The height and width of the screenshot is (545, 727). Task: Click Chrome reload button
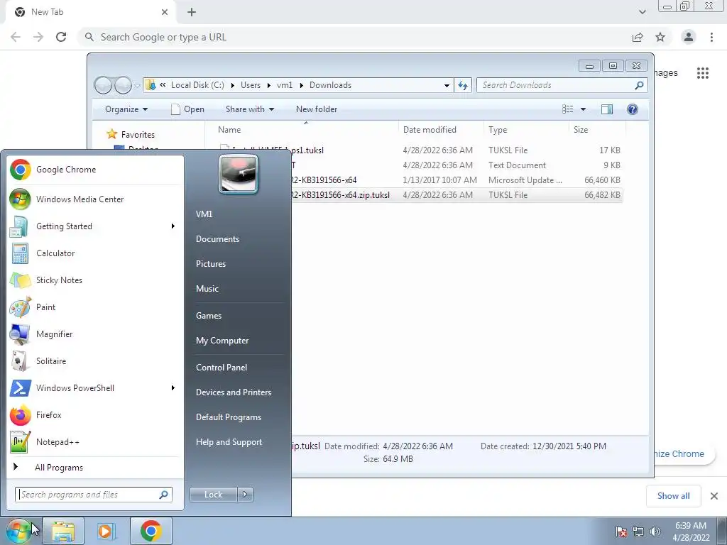click(x=61, y=37)
